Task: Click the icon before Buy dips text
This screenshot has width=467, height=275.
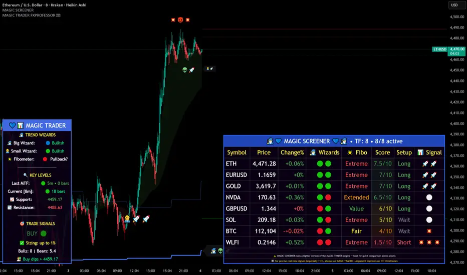Action: (19, 259)
